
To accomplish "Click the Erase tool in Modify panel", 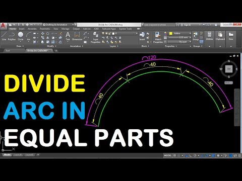I will [60, 34].
